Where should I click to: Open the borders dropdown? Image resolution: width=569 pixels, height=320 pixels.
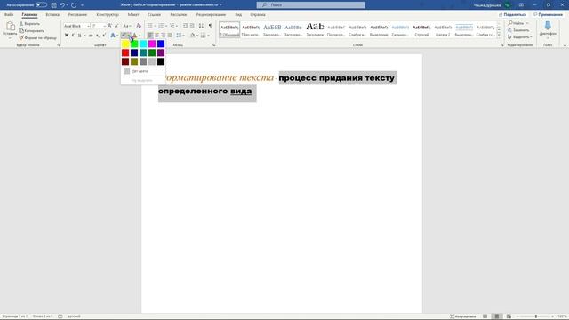208,36
